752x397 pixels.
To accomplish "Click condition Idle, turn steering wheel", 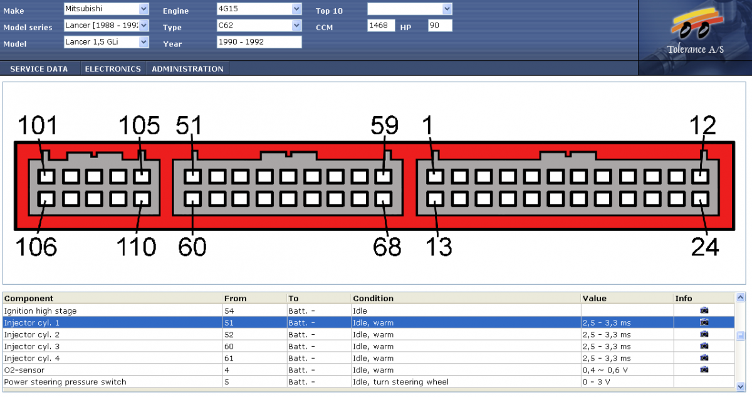I will (400, 382).
